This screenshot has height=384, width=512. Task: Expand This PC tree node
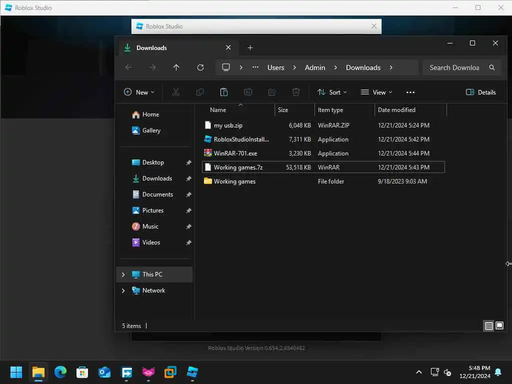point(123,274)
